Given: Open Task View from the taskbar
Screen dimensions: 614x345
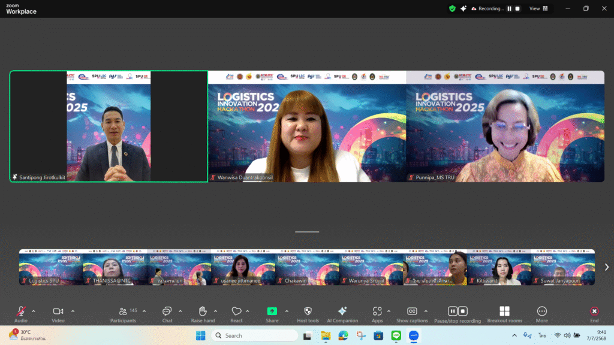Looking at the screenshot, I should point(308,335).
